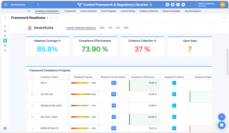Open the checkmark tasks icon in header
Image resolution: width=229 pixels, height=133 pixels.
178,5
